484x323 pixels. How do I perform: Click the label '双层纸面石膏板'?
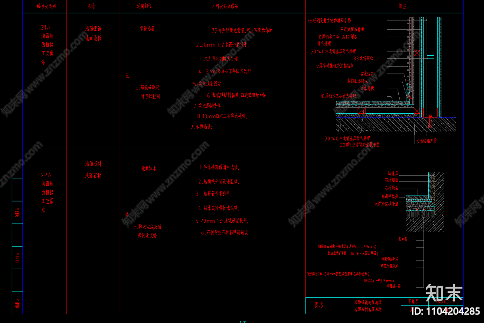tap(352, 29)
